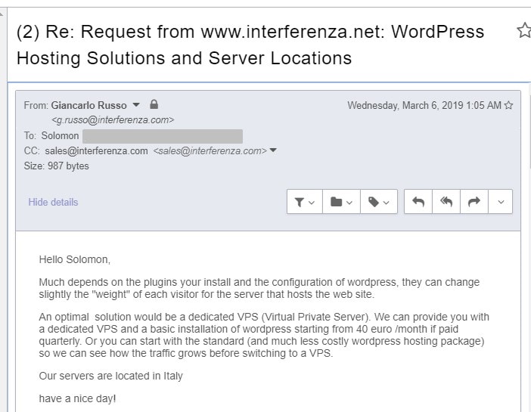Open the move-to-folder dropdown
The image size is (531, 412).
click(x=341, y=202)
